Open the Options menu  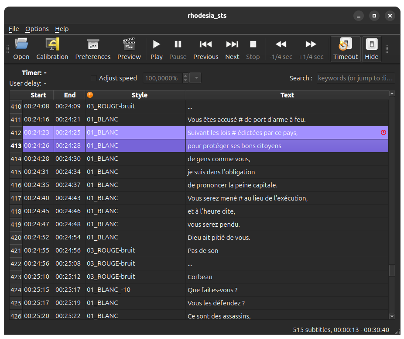tap(37, 29)
